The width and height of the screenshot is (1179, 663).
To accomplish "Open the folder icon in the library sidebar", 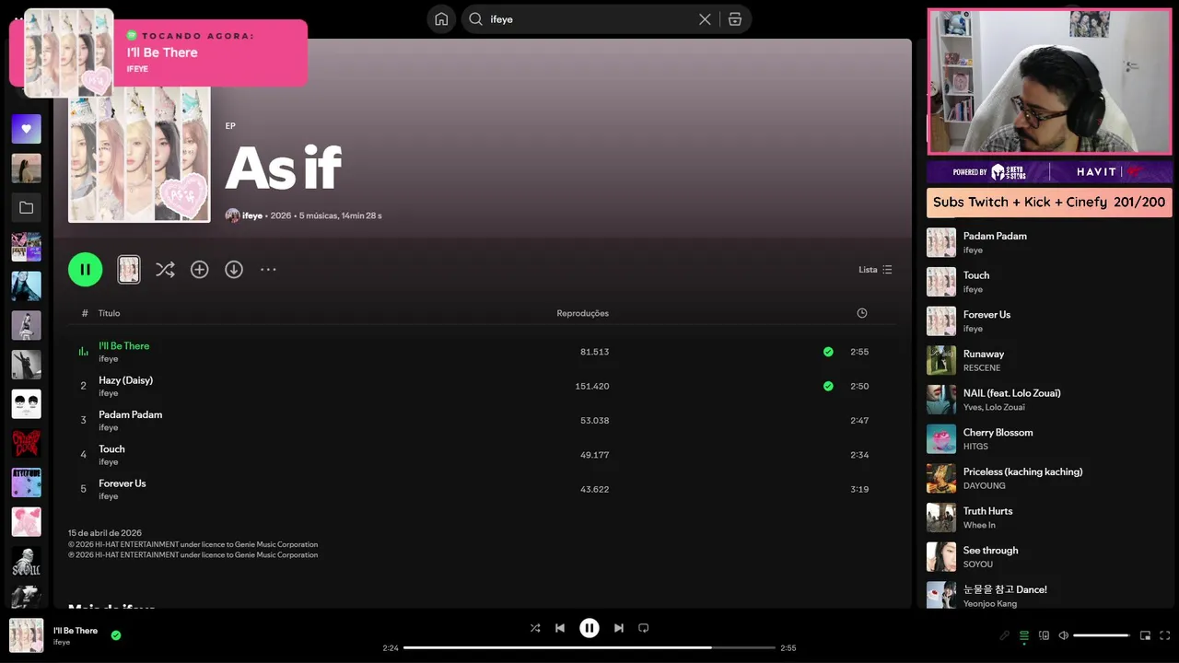I will pyautogui.click(x=26, y=208).
